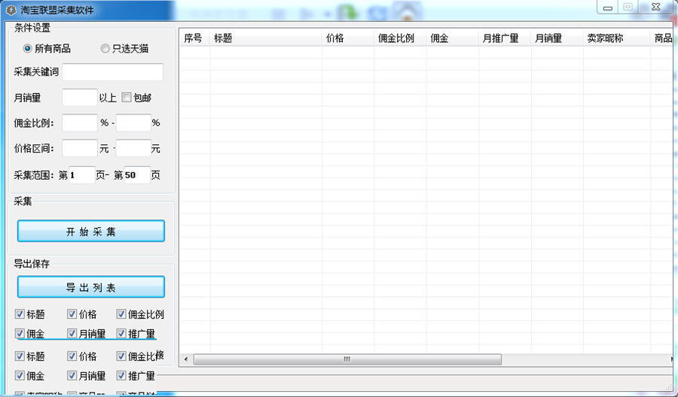Click the 月推广量 column header
678x397 pixels.
505,38
